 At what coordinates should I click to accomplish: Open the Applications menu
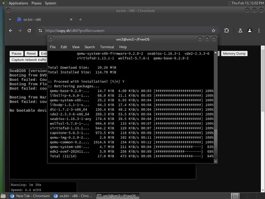click(18, 3)
